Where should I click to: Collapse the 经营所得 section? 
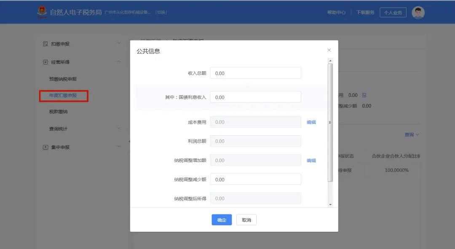[x=118, y=62]
